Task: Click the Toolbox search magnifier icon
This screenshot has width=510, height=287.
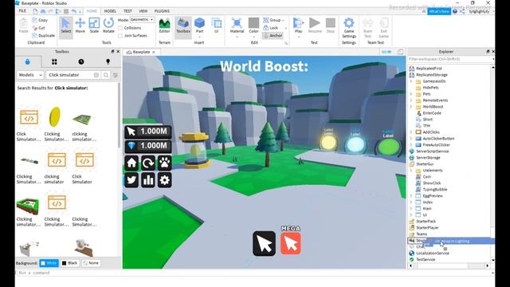Action: tap(106, 75)
